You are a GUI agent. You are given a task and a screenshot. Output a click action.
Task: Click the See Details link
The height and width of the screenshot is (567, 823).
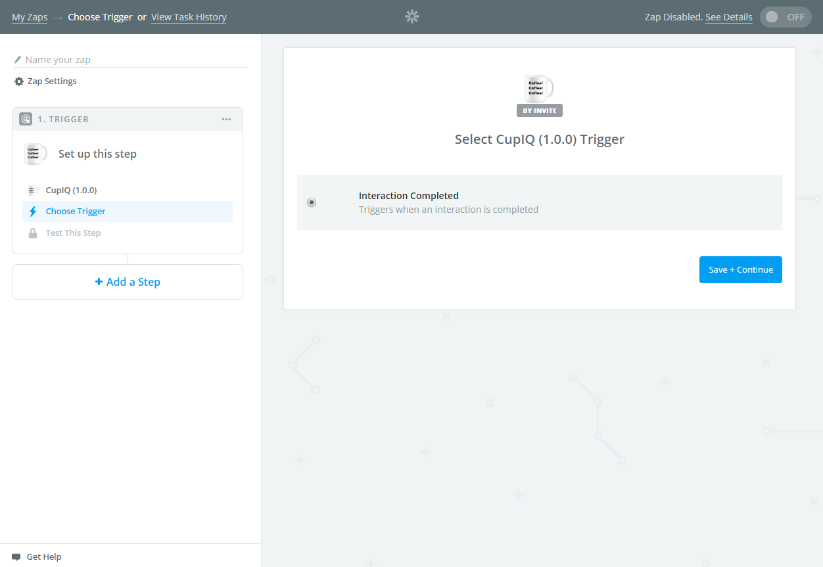click(729, 17)
